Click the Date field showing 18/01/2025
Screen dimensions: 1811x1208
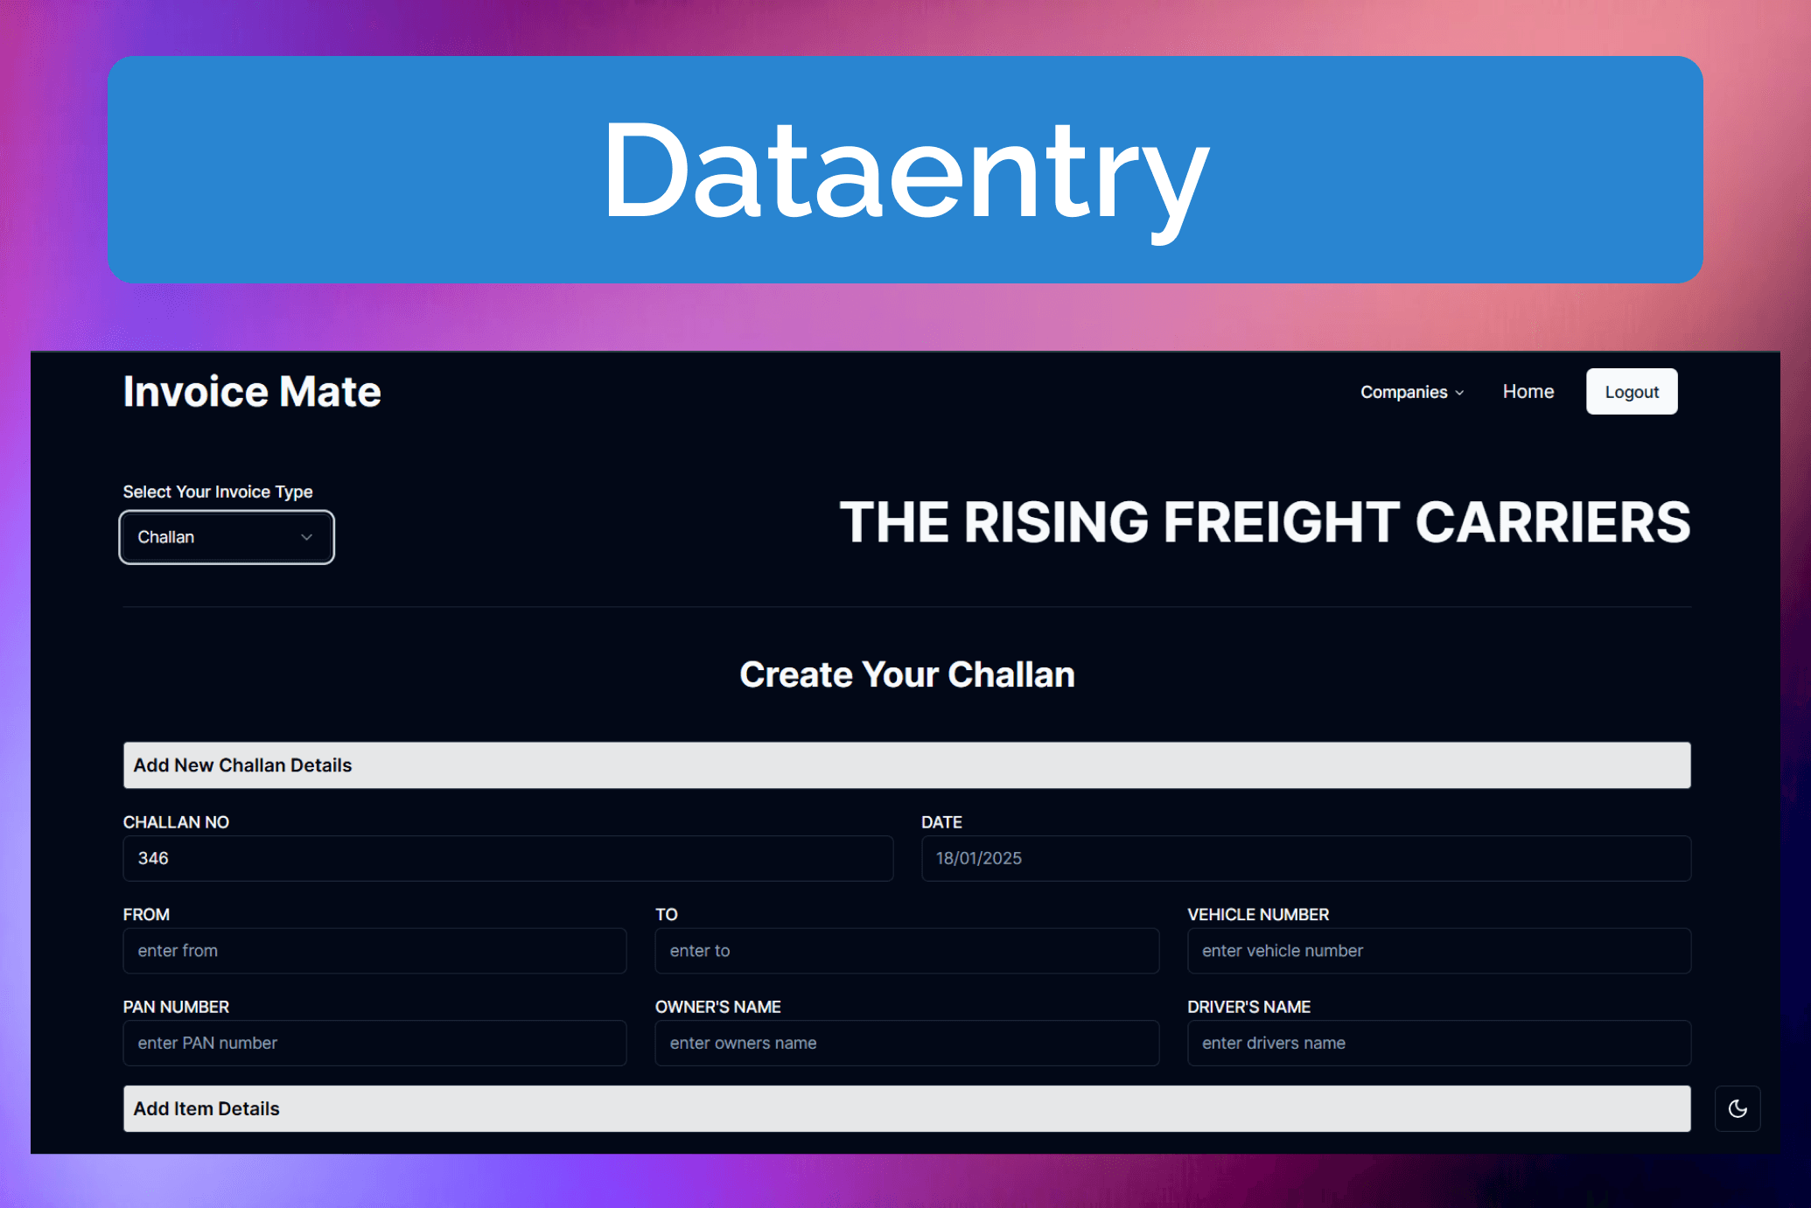coord(1306,858)
